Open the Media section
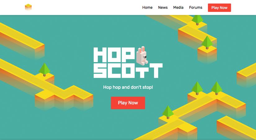Viewport: 256px width, 140px height. point(178,7)
